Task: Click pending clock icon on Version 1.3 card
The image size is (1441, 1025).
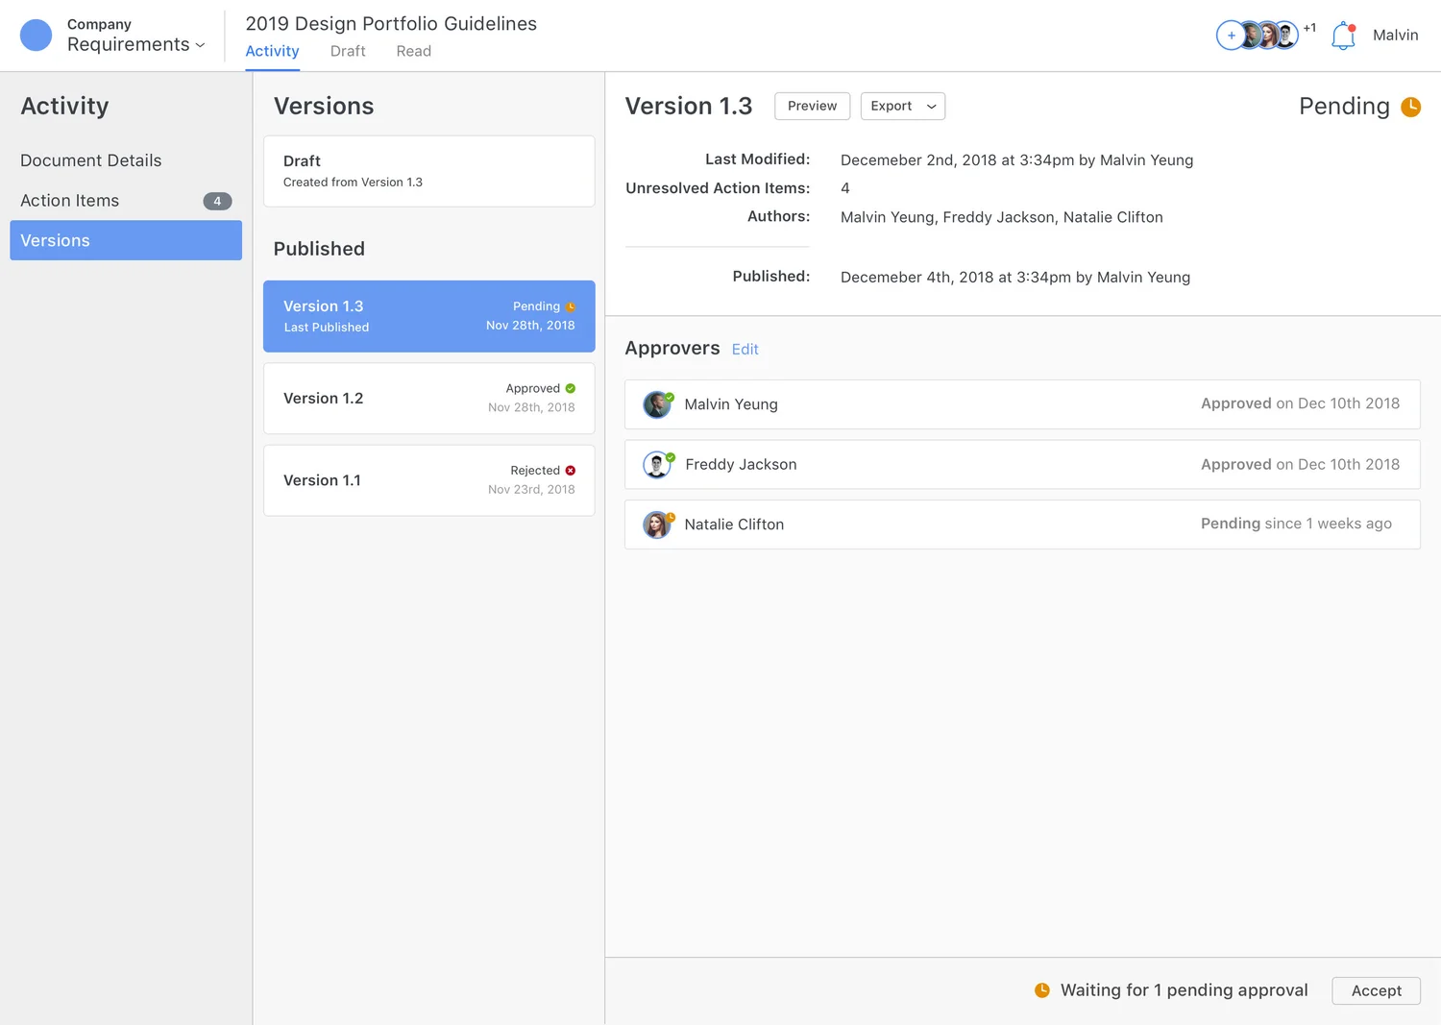Action: (571, 306)
